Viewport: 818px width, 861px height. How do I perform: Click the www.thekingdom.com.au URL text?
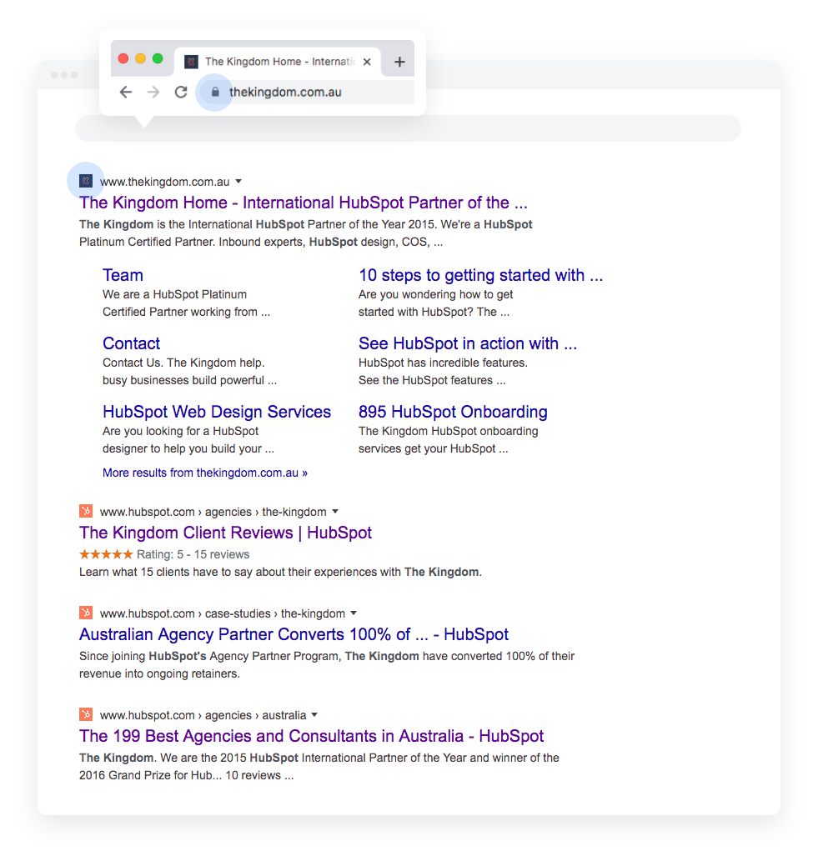click(165, 182)
